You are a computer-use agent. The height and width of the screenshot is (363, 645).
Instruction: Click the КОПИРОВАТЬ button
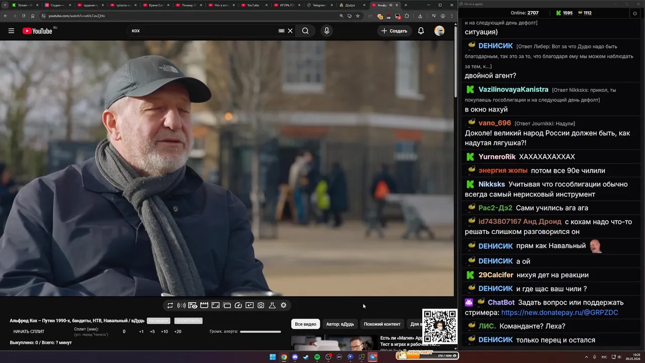188,321
